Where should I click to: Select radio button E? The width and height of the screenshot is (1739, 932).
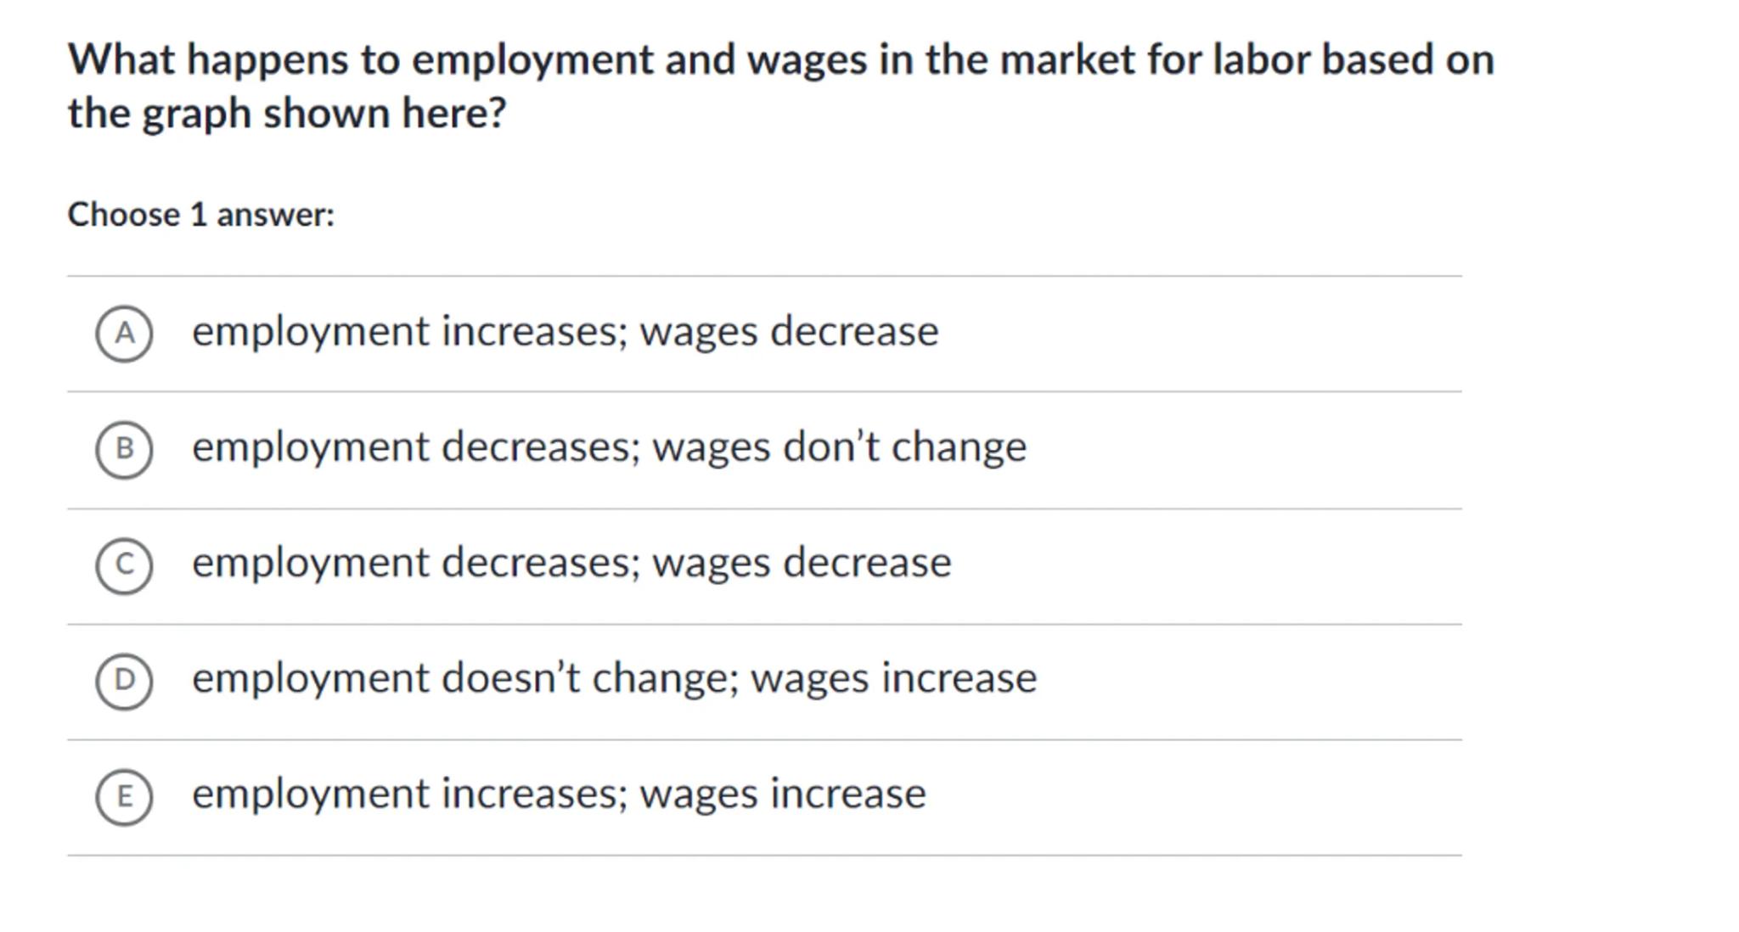(124, 797)
